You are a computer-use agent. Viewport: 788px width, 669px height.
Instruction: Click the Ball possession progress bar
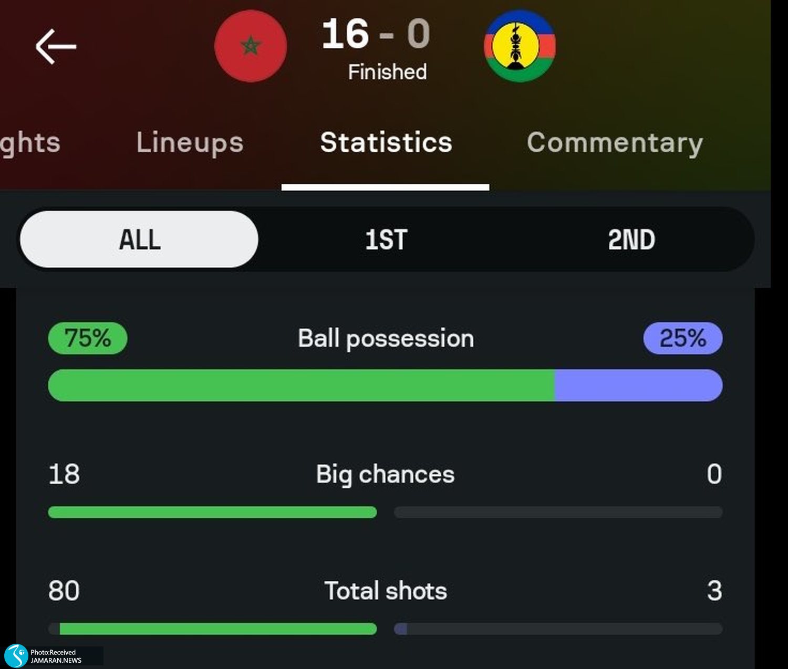pos(385,385)
